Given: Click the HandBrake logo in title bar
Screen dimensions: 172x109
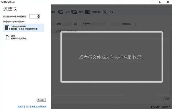Looking at the screenshot, I should 2,2.
